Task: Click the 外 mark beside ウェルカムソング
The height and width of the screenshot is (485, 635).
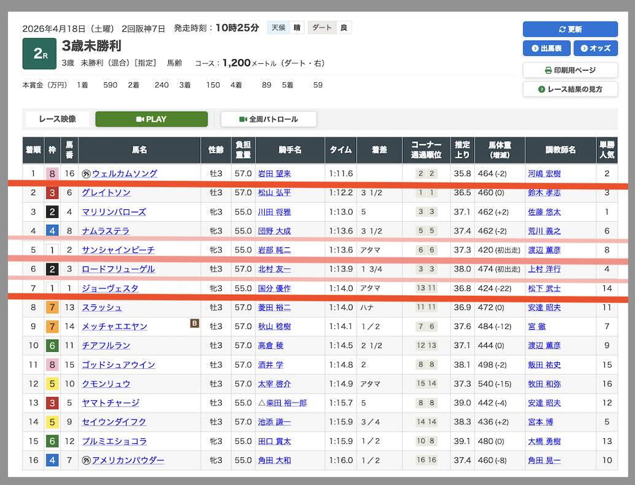Action: (x=87, y=174)
